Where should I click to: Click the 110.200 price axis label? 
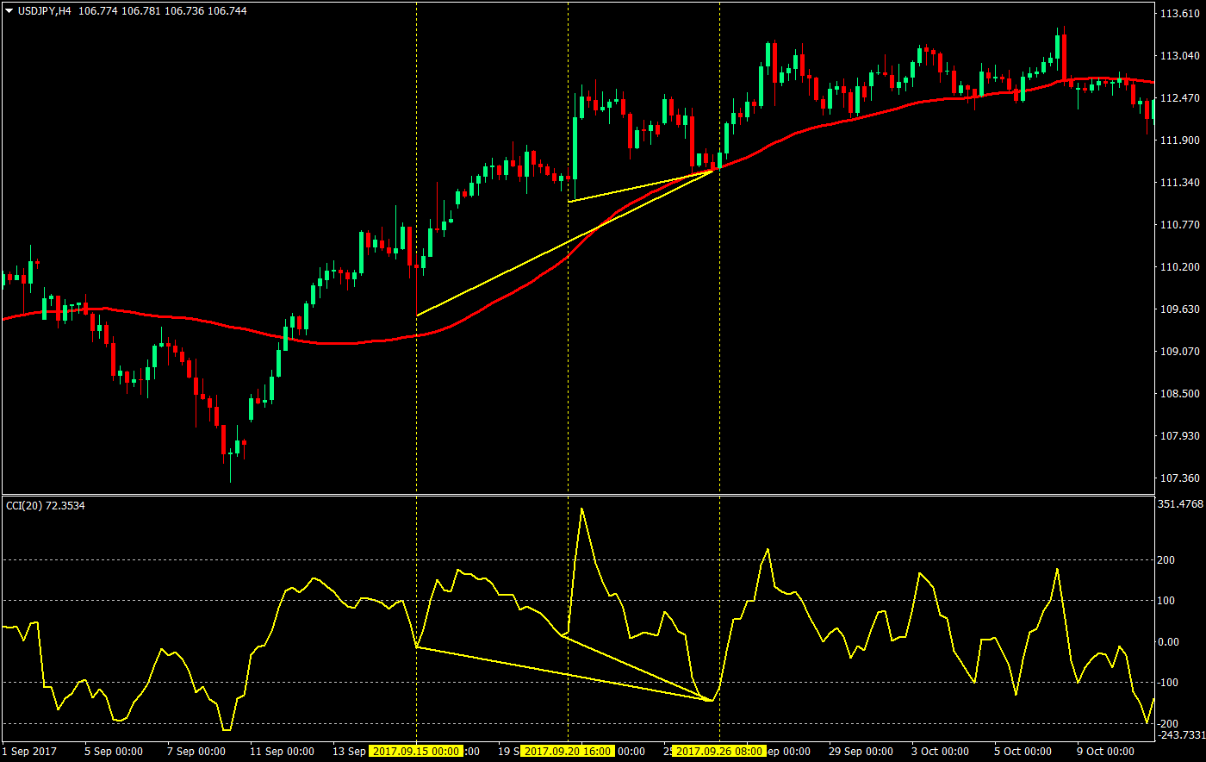(1181, 266)
